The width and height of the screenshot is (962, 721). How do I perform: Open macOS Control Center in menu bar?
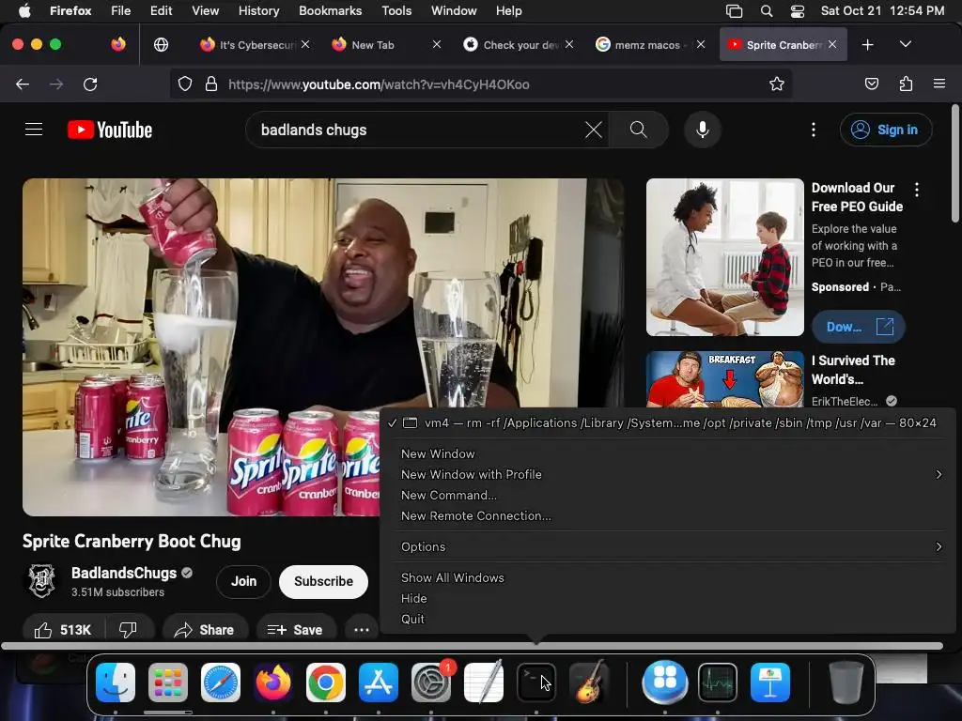tap(798, 11)
